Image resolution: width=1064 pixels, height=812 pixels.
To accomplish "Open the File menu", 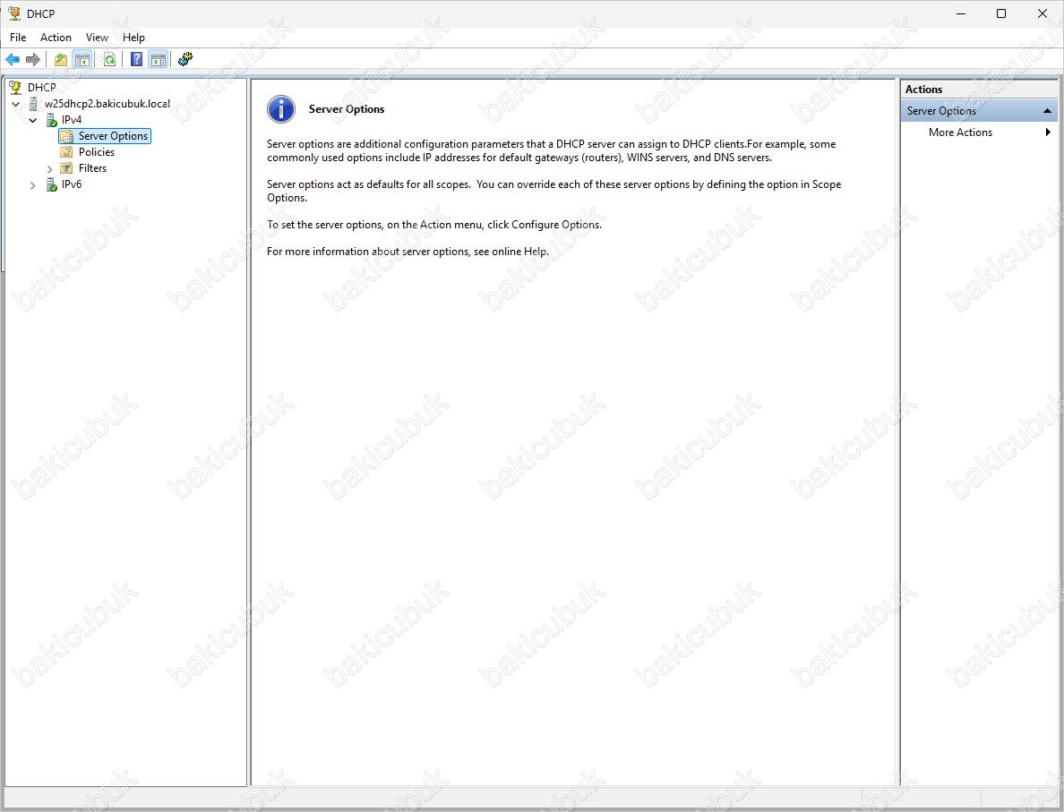I will click(x=18, y=38).
